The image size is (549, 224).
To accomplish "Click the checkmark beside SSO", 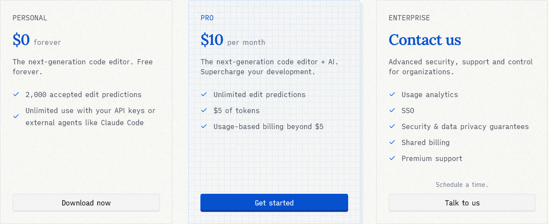I will coord(392,110).
